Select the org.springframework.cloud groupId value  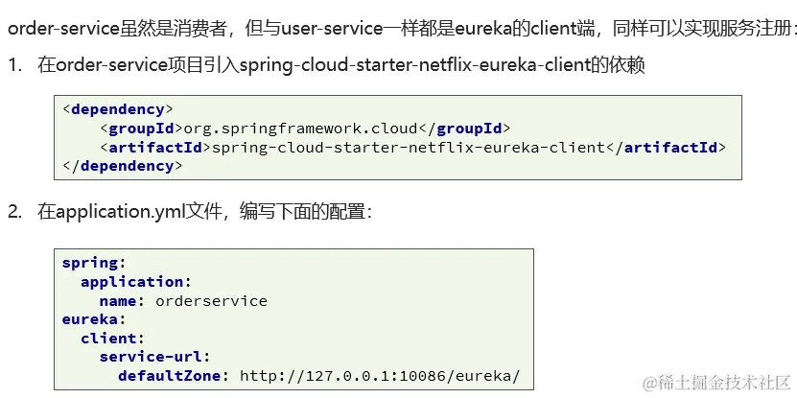pos(300,129)
